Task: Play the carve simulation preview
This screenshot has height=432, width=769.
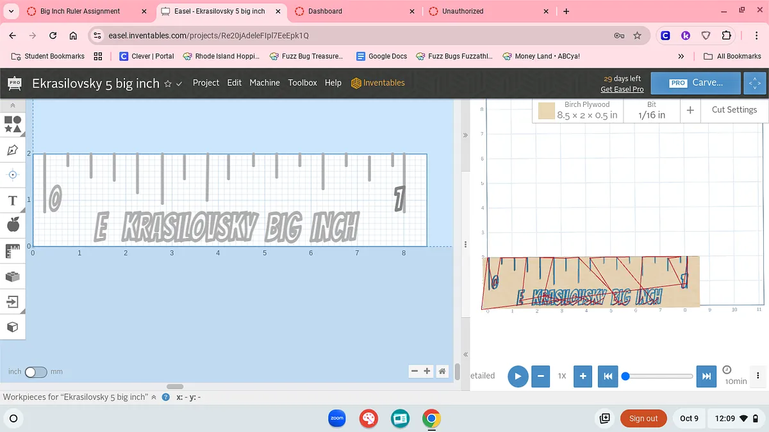Action: [518, 376]
